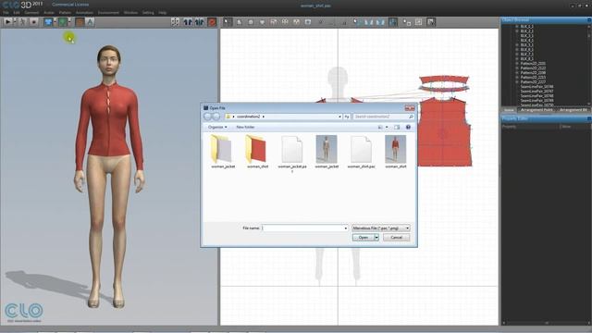This screenshot has width=592, height=333.
Task: Open the File menu
Action: point(6,12)
